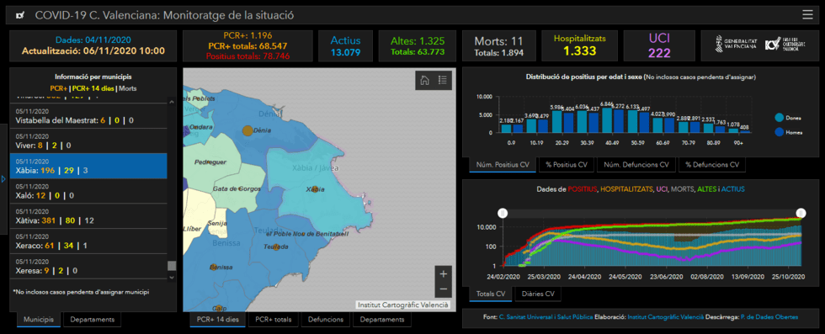Switch to the Diàries CV chart tab

coord(537,294)
